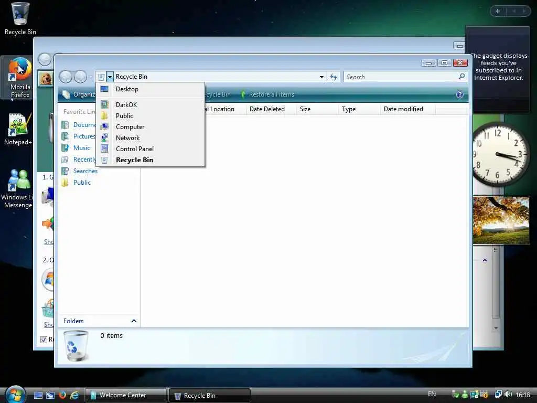Viewport: 537px width, 403px height.
Task: Click the taskbar clock 16:18
Action: point(523,395)
